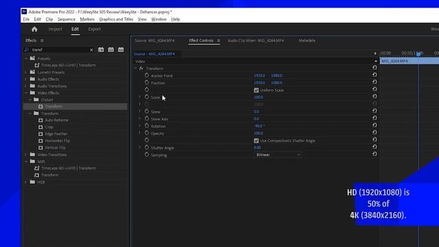Reset the Scale parameter

point(375,96)
